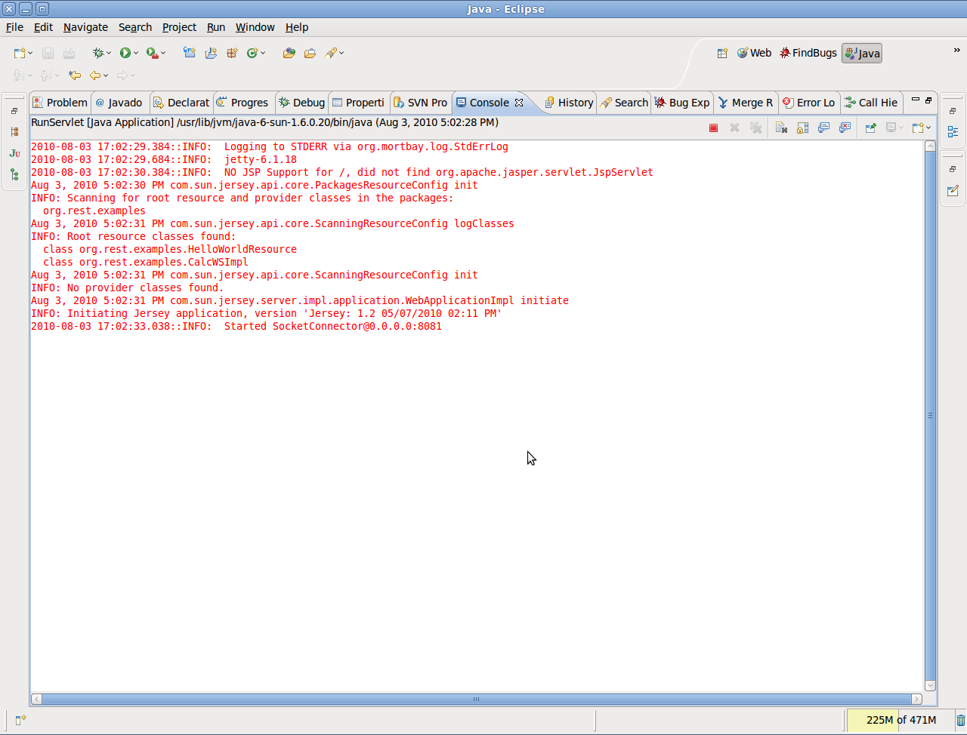Switch to the SVN Properties tab
The width and height of the screenshot is (967, 735).
pos(421,103)
